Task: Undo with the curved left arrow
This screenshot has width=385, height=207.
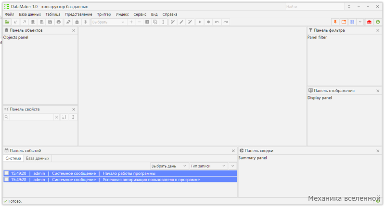Action: pyautogui.click(x=217, y=22)
